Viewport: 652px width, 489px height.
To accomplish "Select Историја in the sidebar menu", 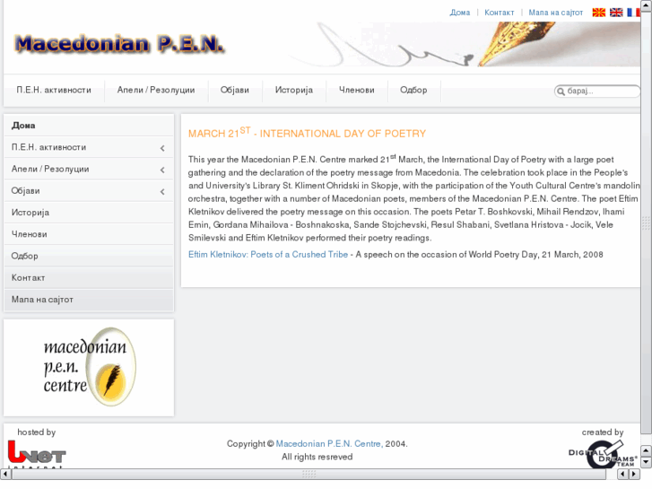I will tap(89, 213).
